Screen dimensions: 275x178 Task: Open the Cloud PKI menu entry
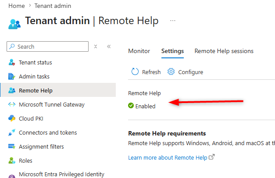point(31,118)
